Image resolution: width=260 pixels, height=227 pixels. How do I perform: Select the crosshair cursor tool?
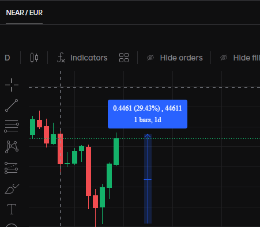12,85
